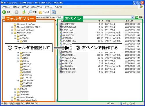Open the Views toolbar button menu
Image resolution: width=145 pixels, height=106 pixels.
click(x=54, y=12)
